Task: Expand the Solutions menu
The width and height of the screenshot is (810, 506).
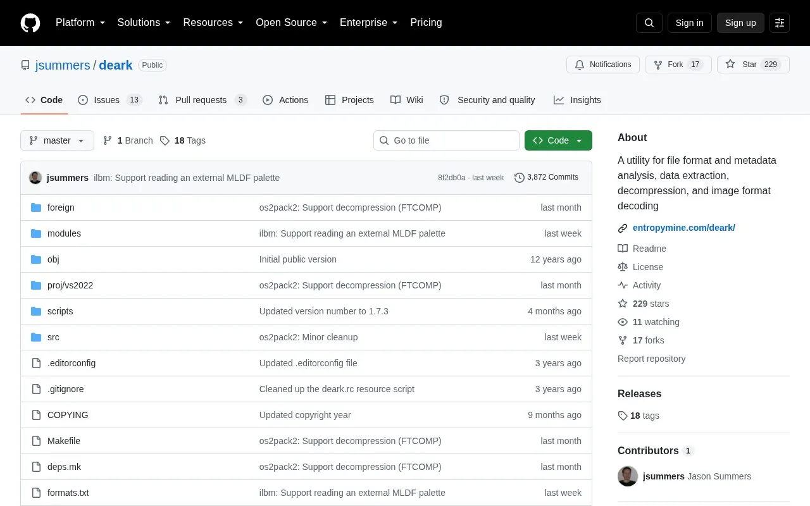Action: point(144,23)
